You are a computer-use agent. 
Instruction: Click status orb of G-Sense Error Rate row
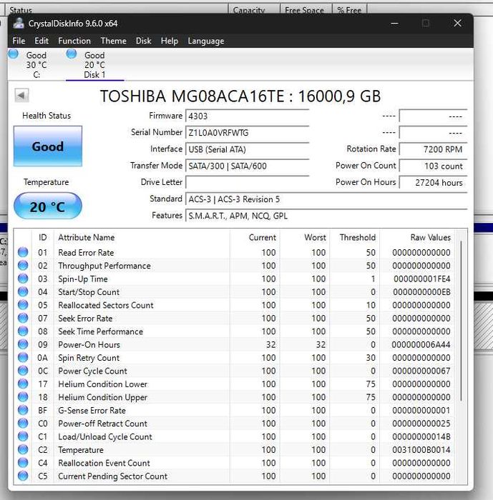pyautogui.click(x=23, y=410)
